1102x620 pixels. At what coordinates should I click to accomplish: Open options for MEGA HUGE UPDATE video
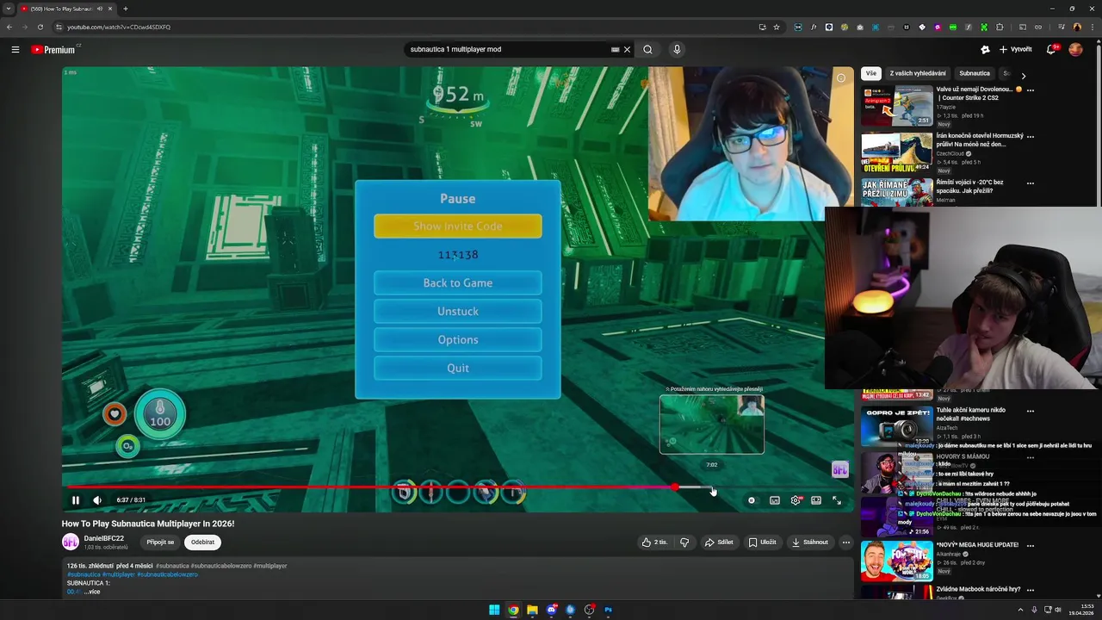pyautogui.click(x=1031, y=545)
